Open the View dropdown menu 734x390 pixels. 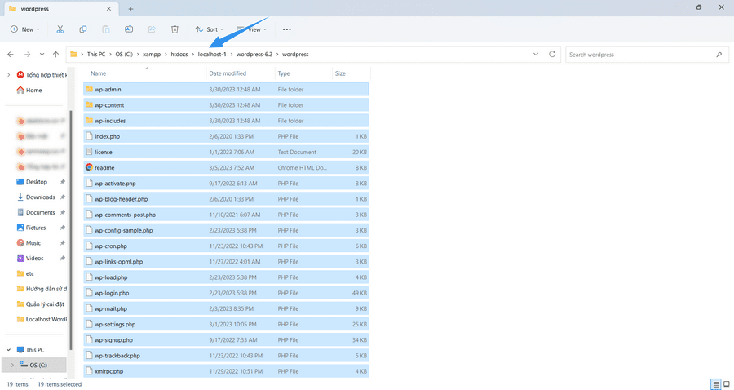coord(252,29)
